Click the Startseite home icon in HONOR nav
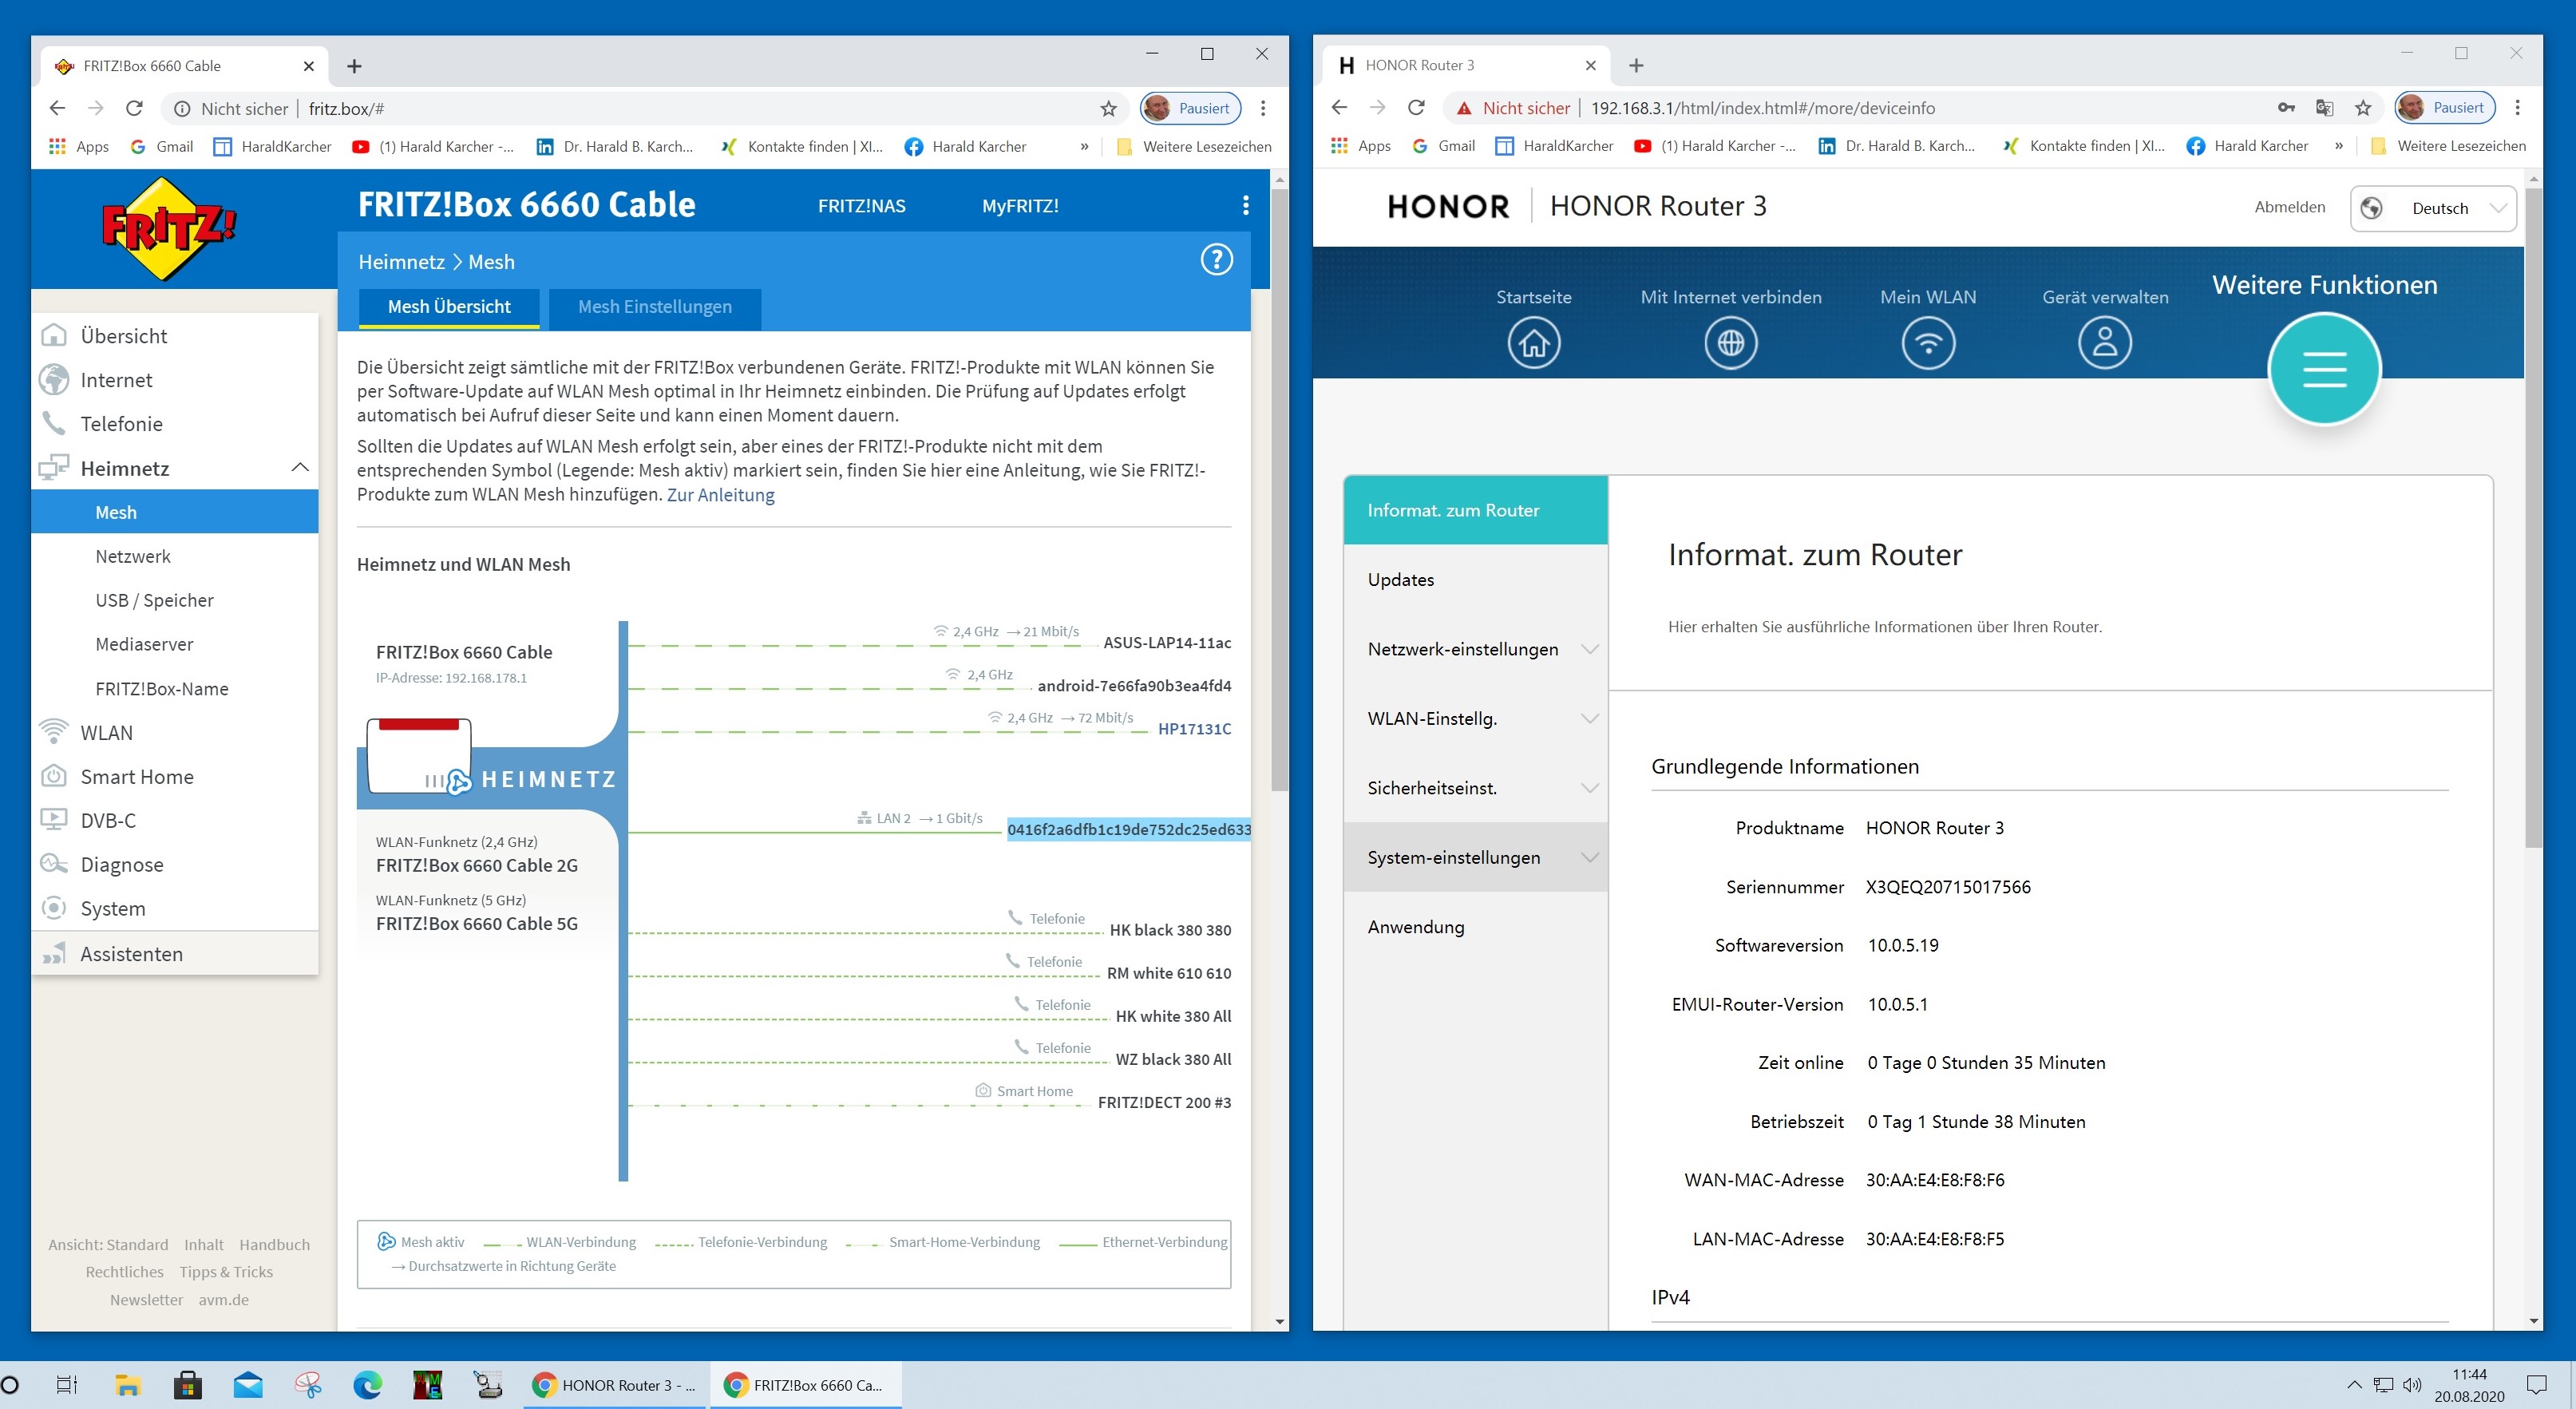Viewport: 2576px width, 1409px height. click(x=1533, y=343)
